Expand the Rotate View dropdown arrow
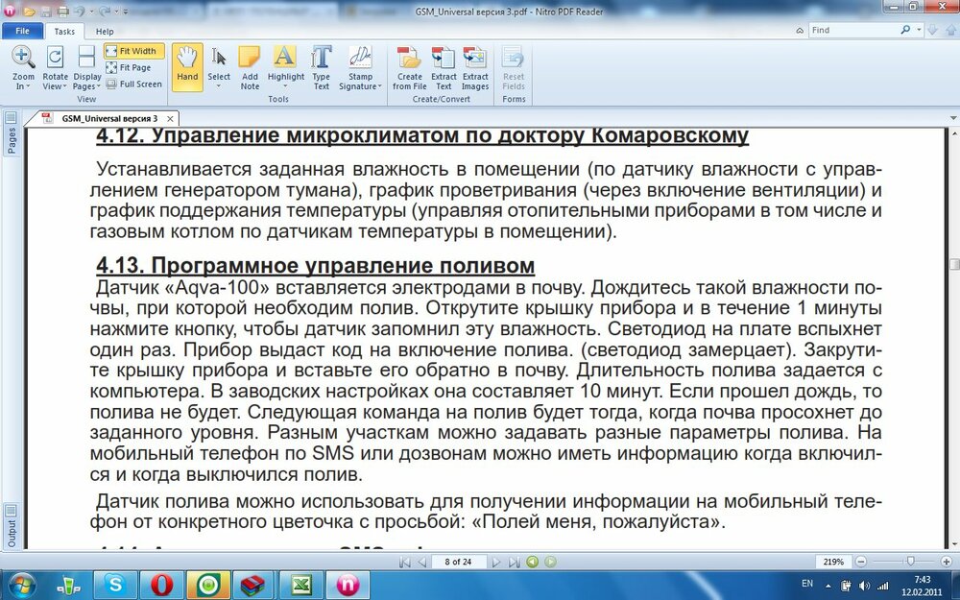 coord(65,87)
